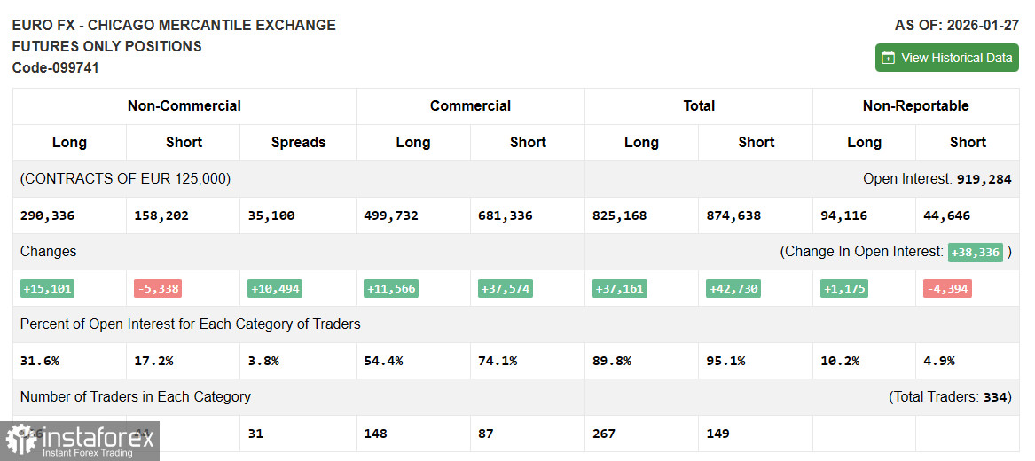Click the +38,336 open interest change badge
Screen dimensions: 1035x461
tap(976, 252)
